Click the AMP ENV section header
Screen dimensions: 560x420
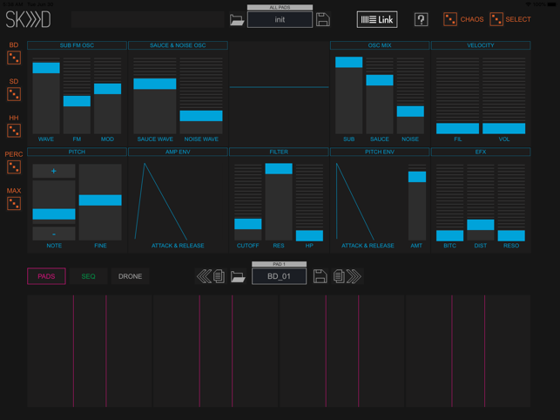178,152
